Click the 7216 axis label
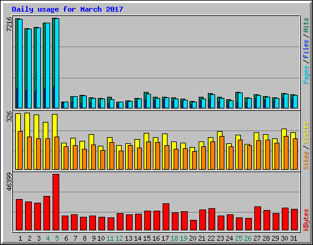This screenshot has width=313, height=245. [9, 24]
